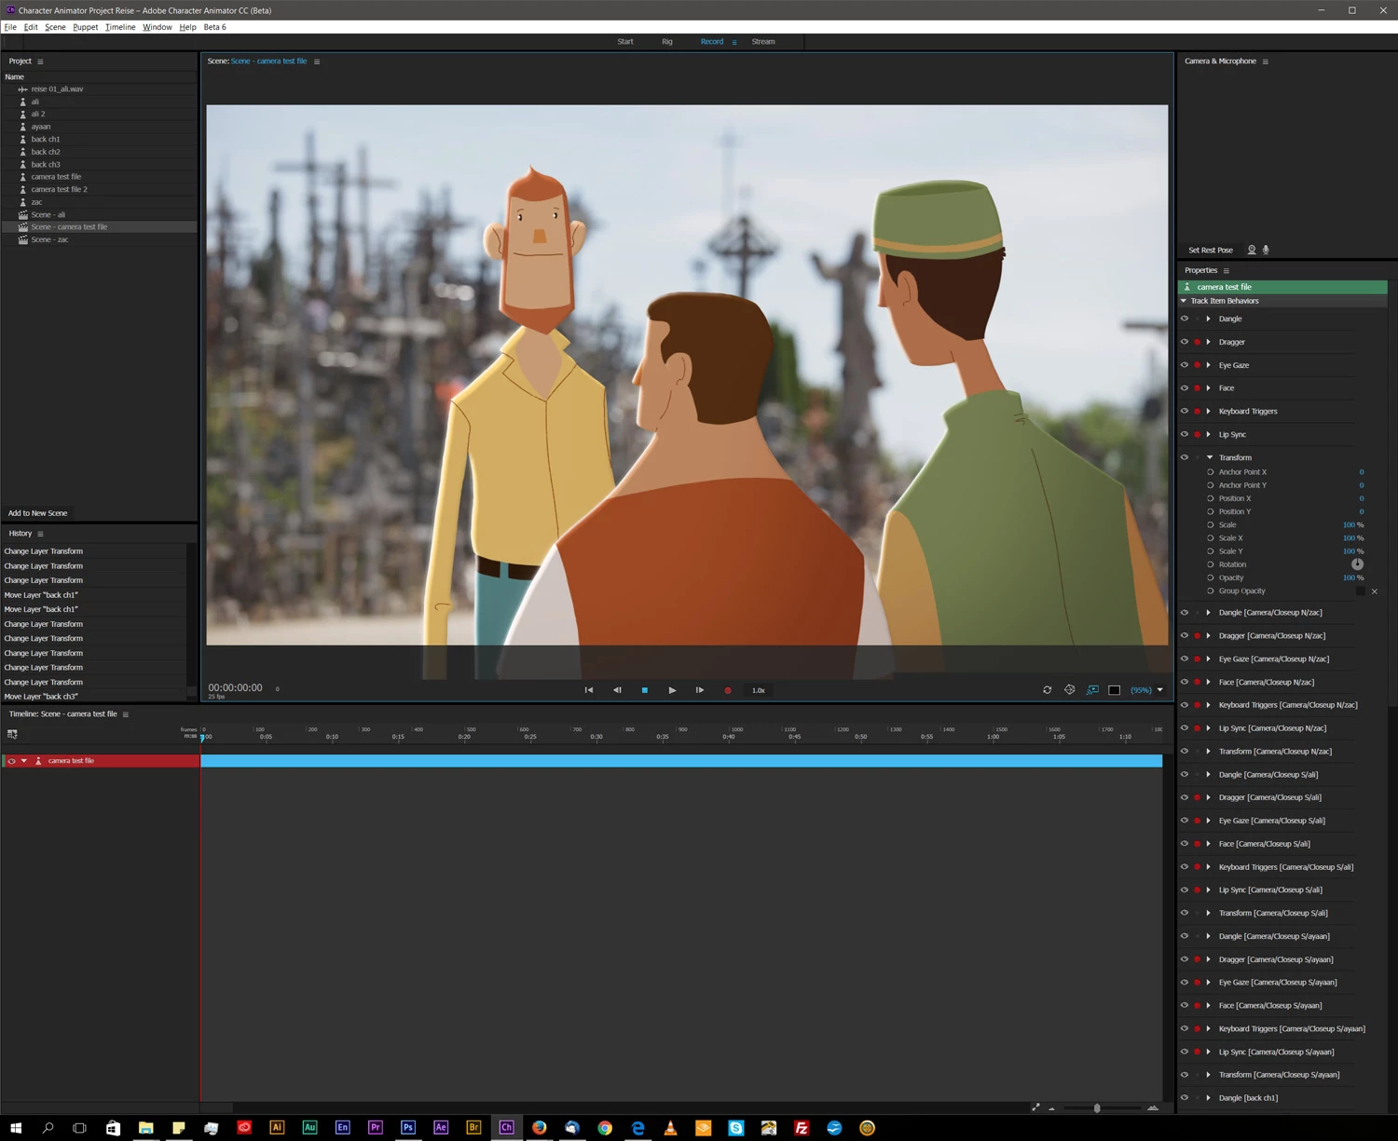The image size is (1398, 1141).
Task: Collapse the Transform behavior
Action: (x=1210, y=457)
